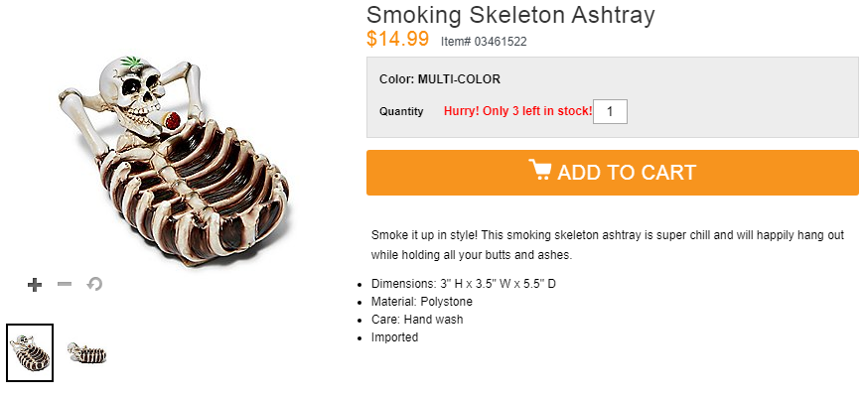Click the Quantity label
This screenshot has width=863, height=398.
[x=401, y=111]
